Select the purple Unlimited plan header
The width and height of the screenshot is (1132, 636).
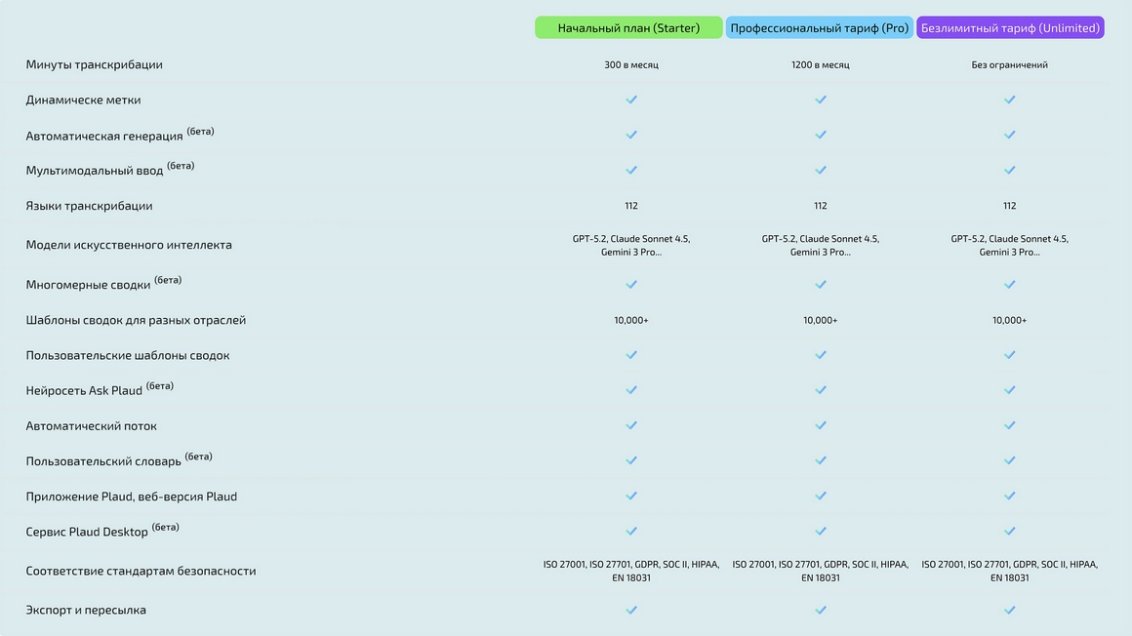(1010, 27)
